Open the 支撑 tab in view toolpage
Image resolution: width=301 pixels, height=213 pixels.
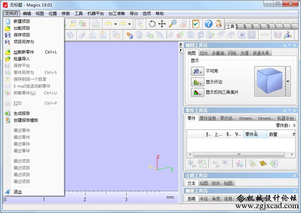[x=244, y=53]
